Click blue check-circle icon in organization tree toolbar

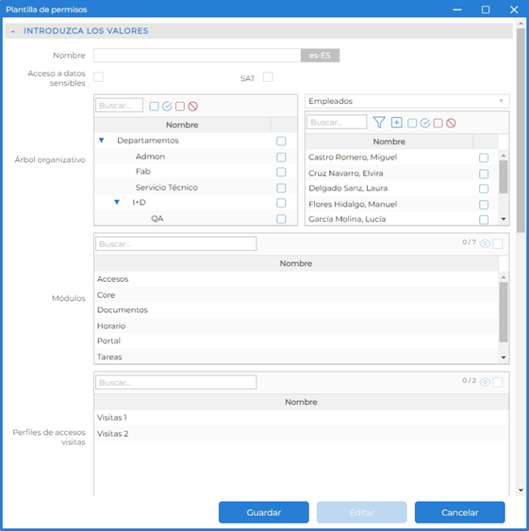click(167, 107)
